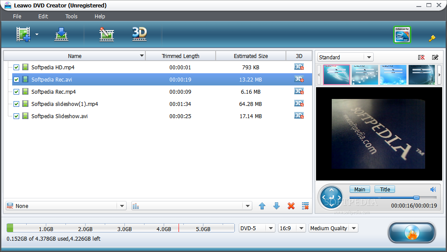Uncheck the Softpedia slideshow(1).mp4 checkbox

(x=16, y=104)
